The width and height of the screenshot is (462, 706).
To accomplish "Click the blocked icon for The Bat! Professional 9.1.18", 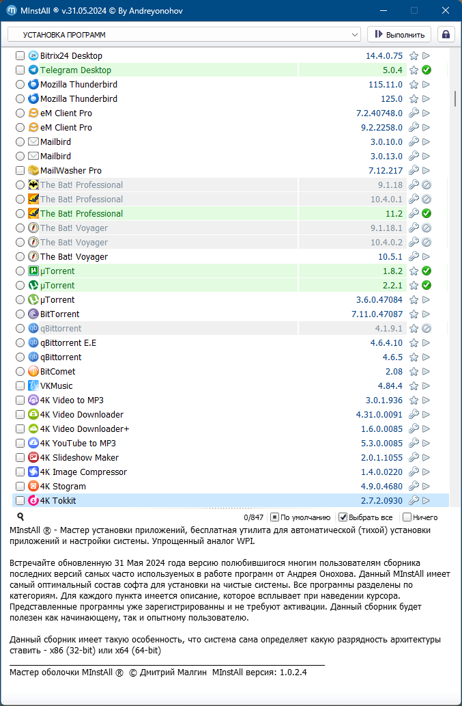I will [x=427, y=185].
